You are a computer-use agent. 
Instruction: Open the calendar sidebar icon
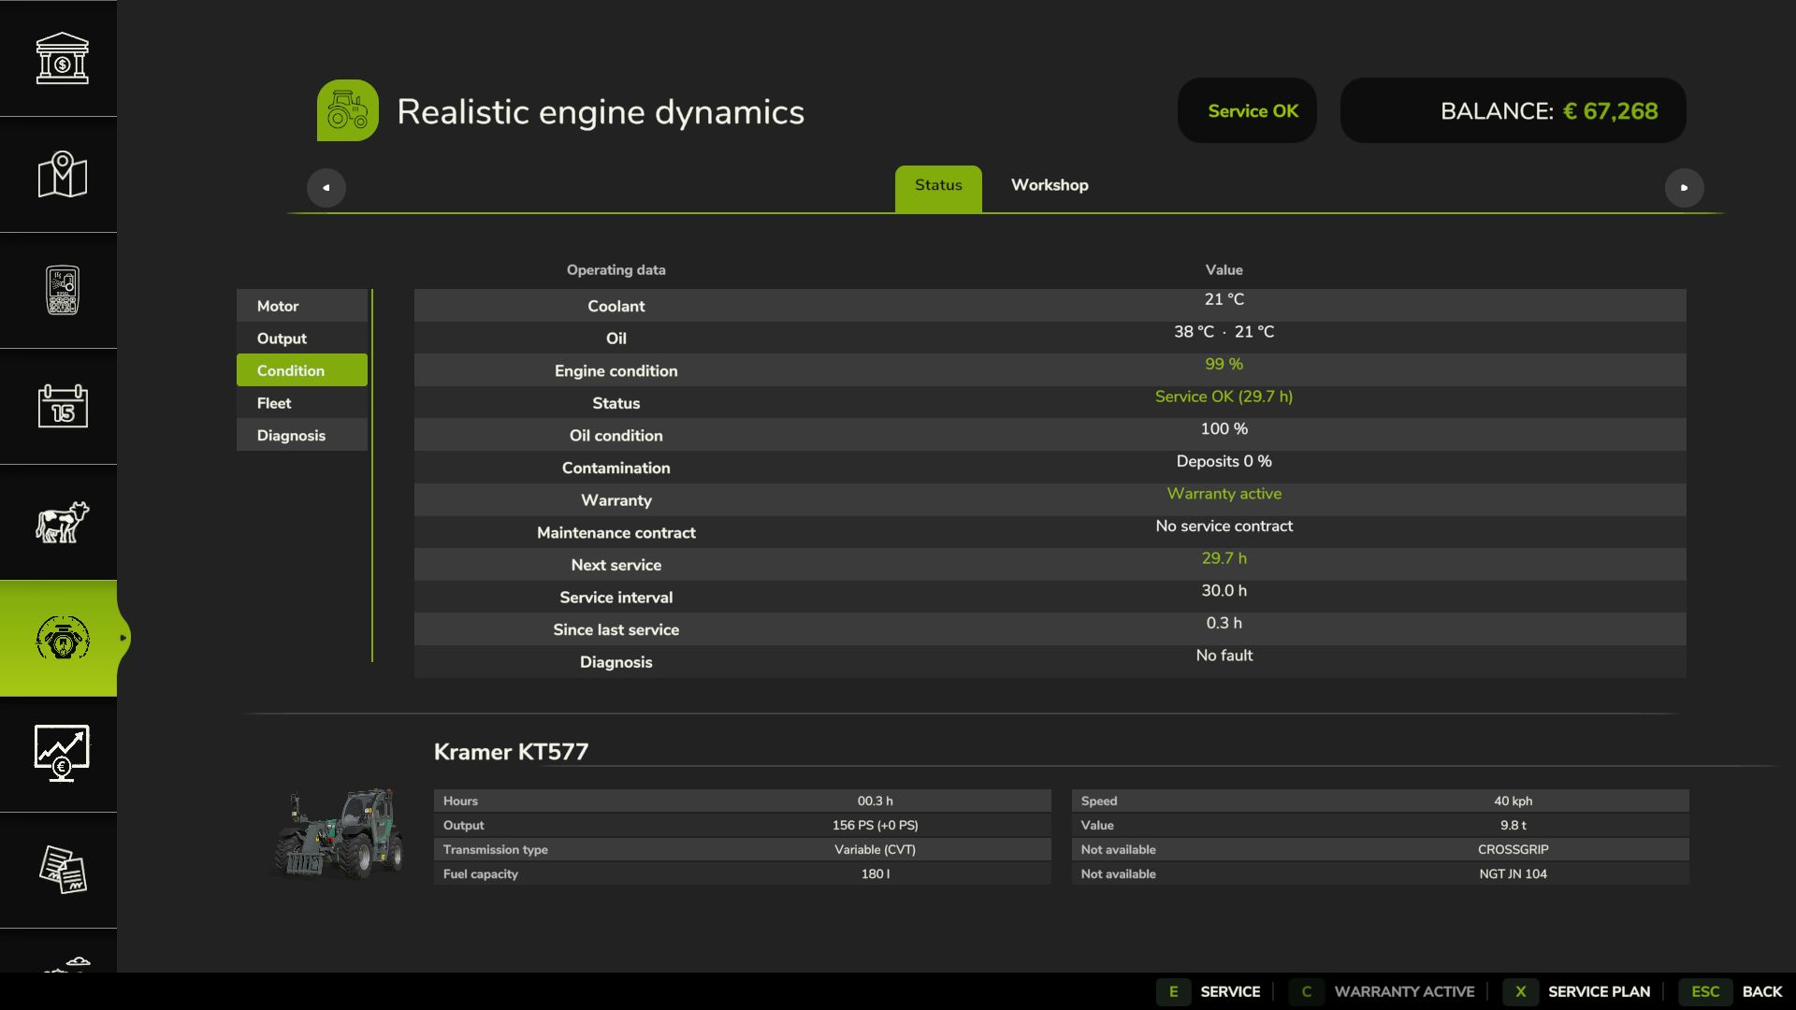point(62,406)
